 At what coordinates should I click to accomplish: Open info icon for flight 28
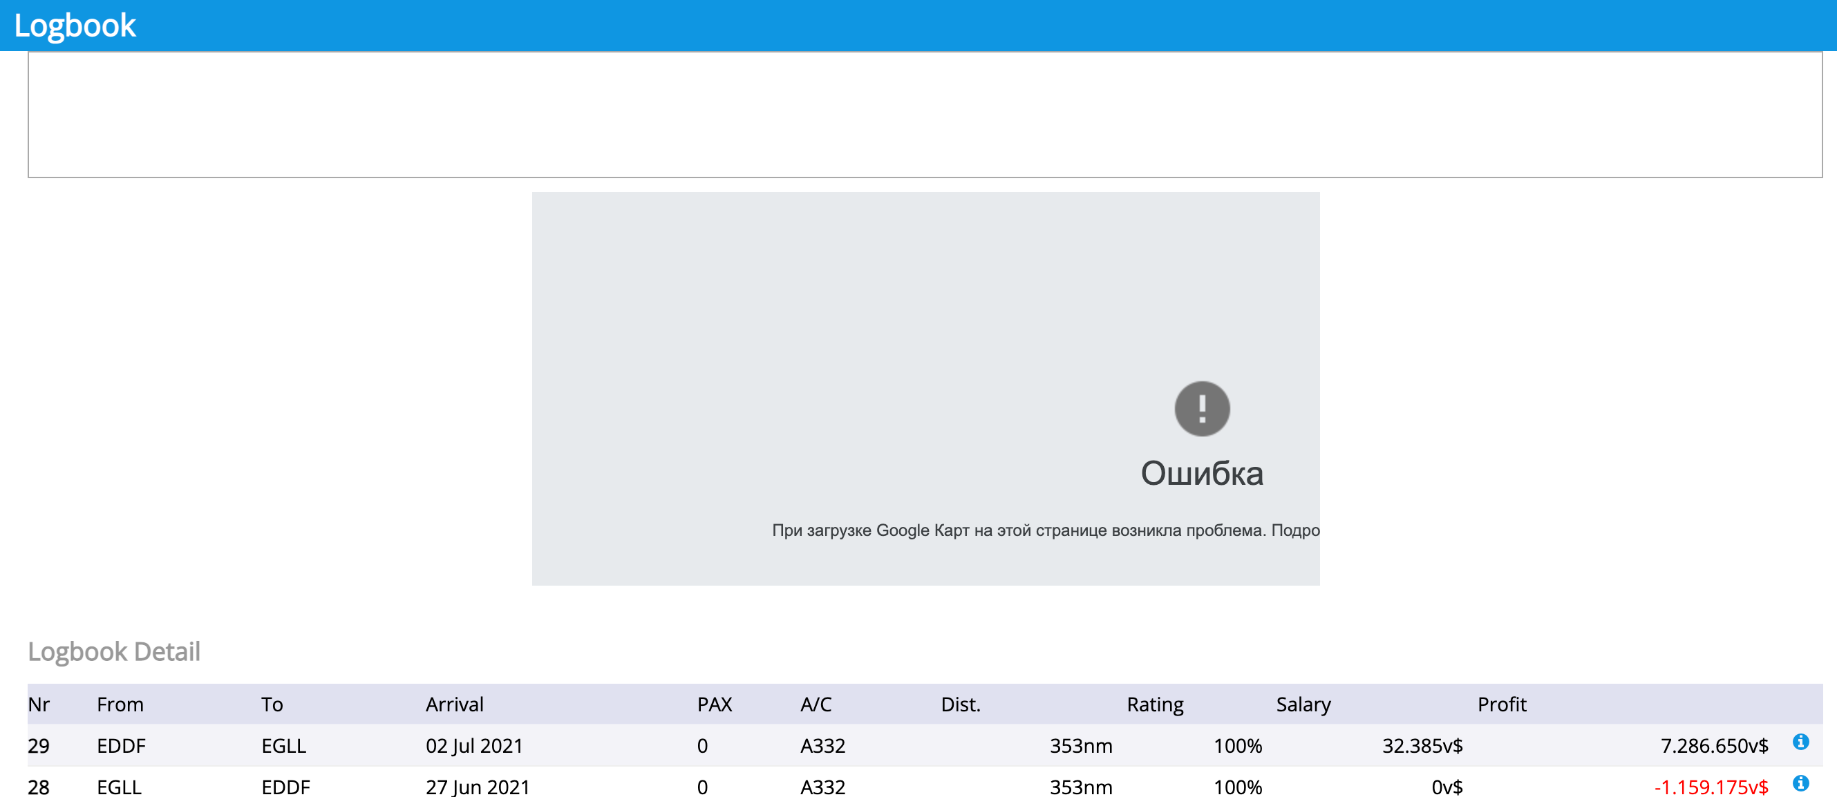coord(1800,782)
